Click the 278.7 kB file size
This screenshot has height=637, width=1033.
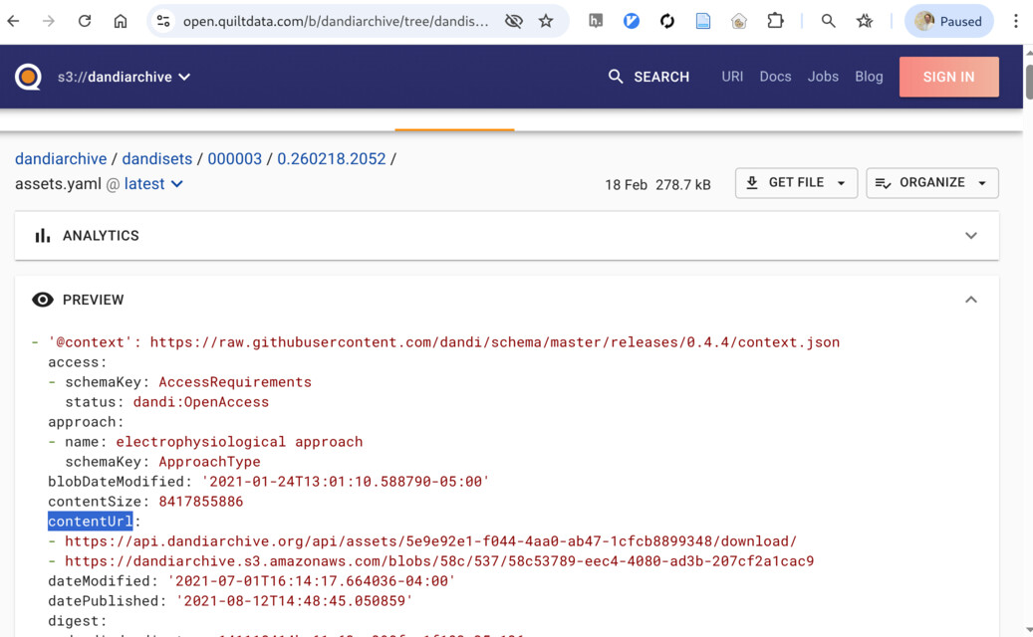click(683, 185)
